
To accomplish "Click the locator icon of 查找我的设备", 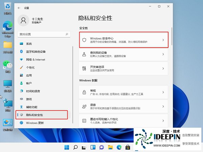I will (x=84, y=54).
